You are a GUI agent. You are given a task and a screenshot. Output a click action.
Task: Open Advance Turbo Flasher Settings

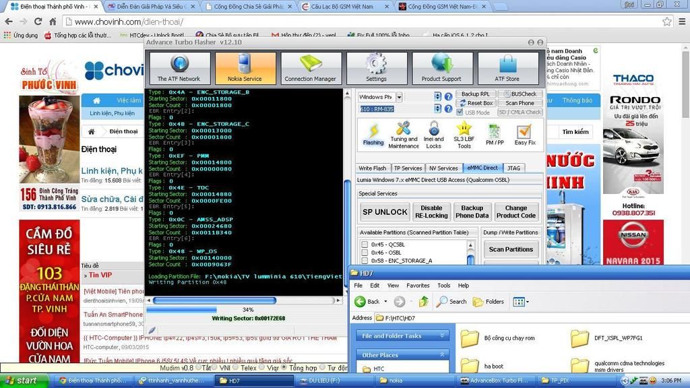[376, 68]
